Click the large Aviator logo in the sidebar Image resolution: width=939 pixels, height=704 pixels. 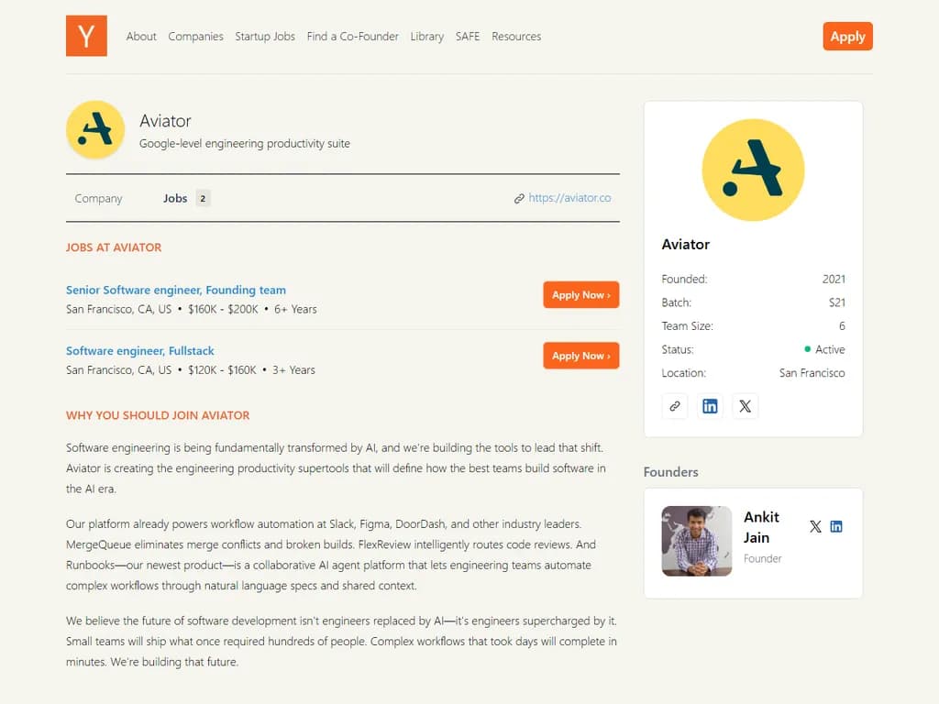(x=753, y=170)
